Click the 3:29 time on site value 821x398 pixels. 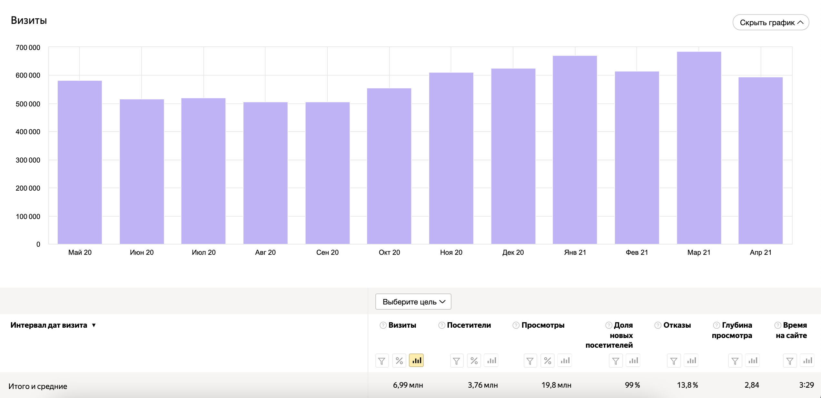806,385
